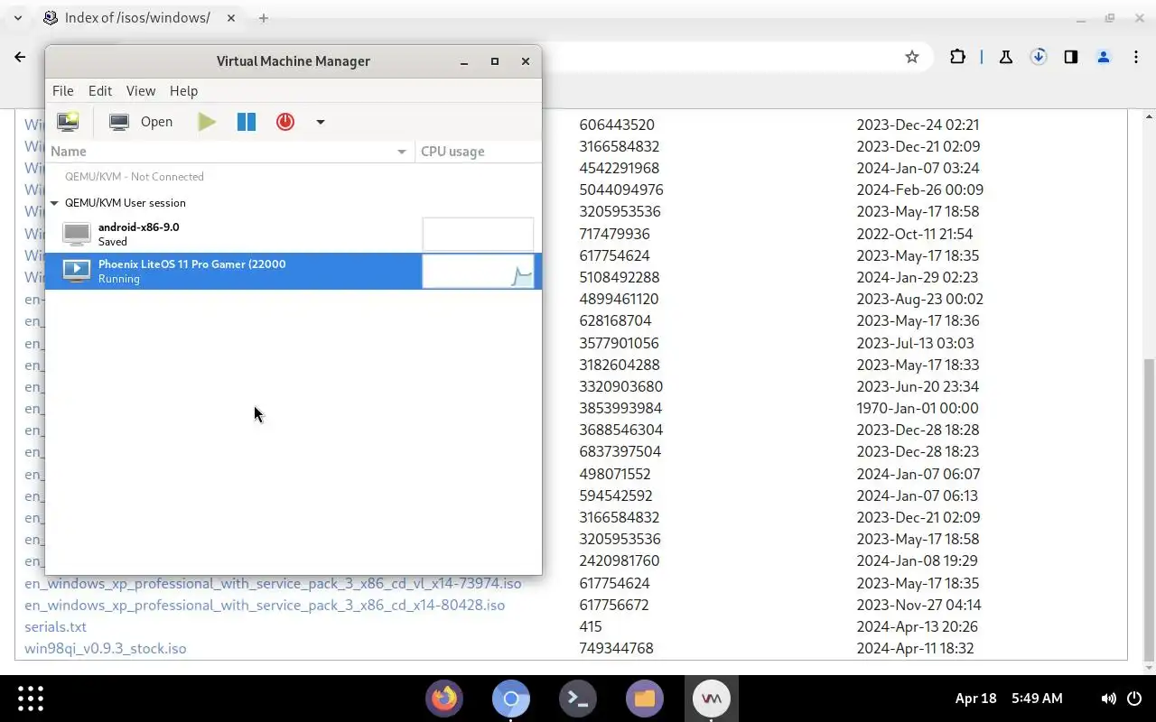
Task: Maximize the Virtual Machine Manager window
Action: (x=495, y=61)
